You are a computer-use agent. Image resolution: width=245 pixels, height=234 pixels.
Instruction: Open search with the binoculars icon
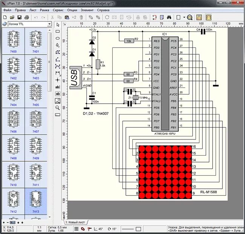[169, 17]
